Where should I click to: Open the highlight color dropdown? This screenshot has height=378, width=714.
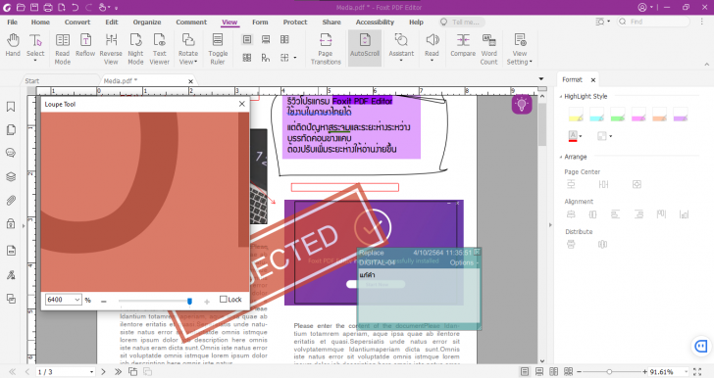[581, 136]
